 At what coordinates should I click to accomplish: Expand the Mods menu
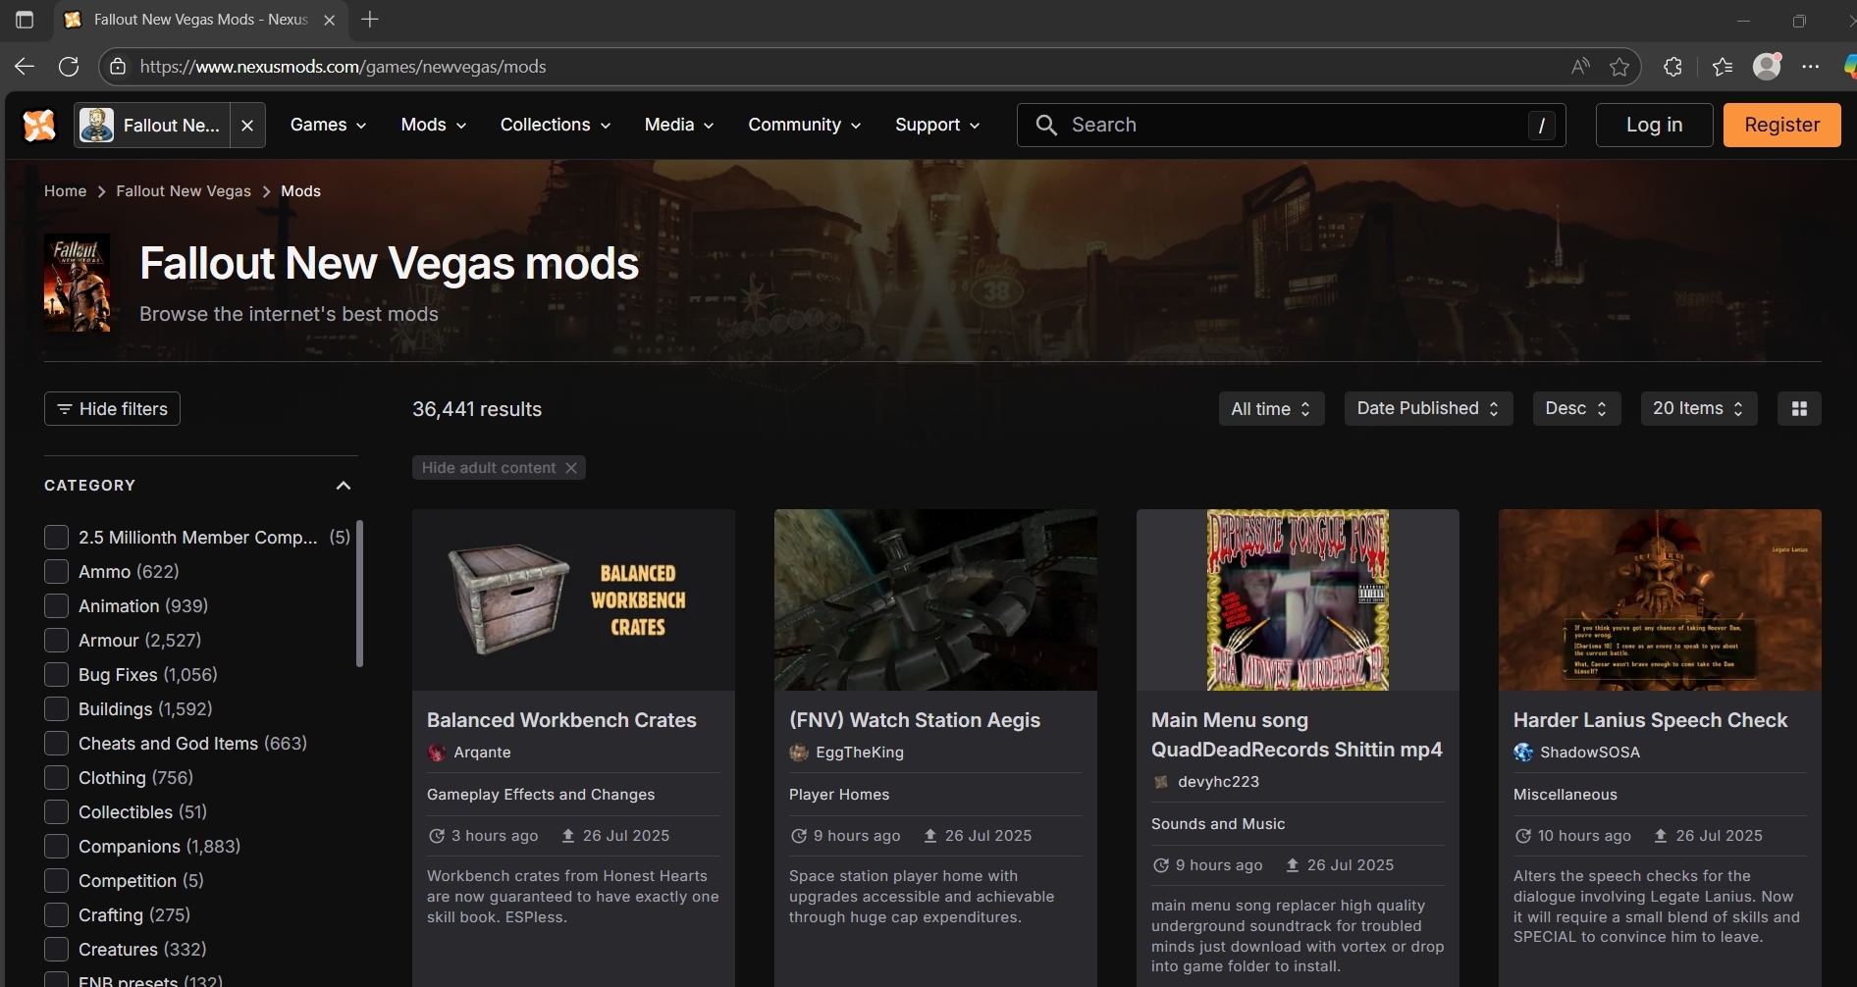tap(433, 126)
